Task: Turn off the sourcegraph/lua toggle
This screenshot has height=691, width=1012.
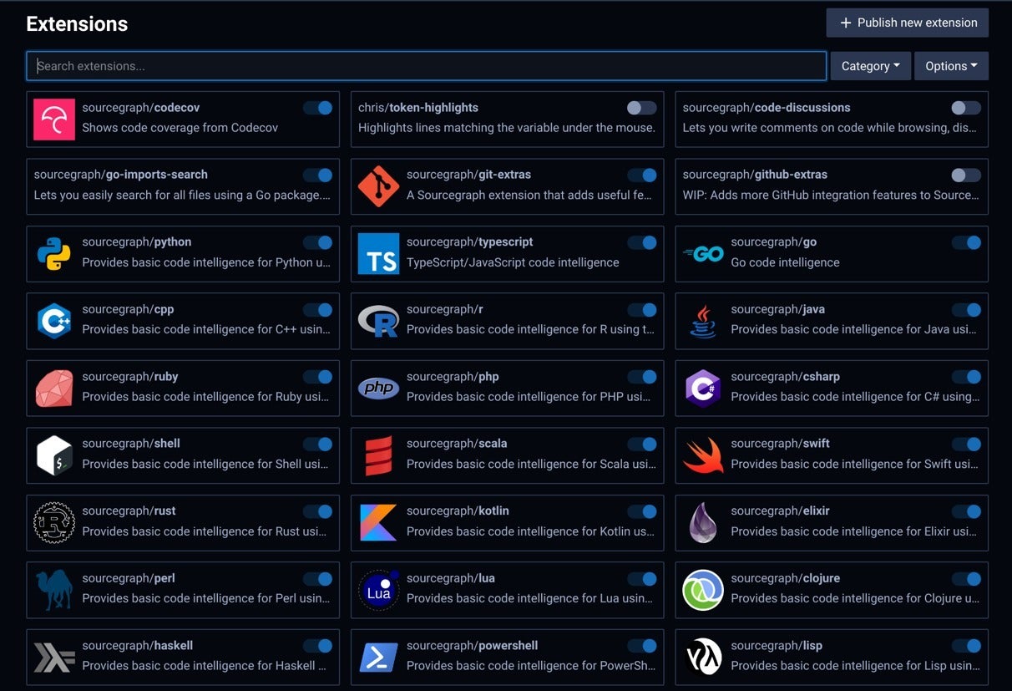Action: coord(641,578)
